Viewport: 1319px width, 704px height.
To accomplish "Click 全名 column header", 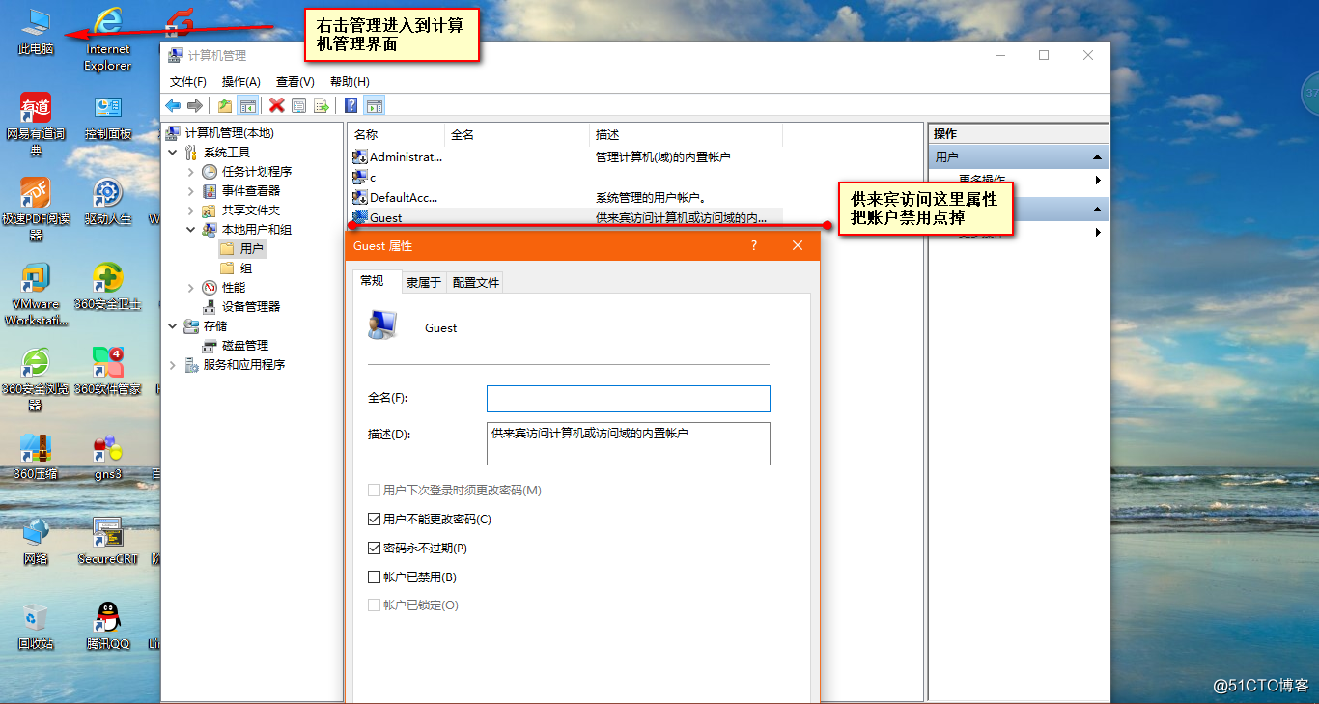I will pyautogui.click(x=517, y=135).
